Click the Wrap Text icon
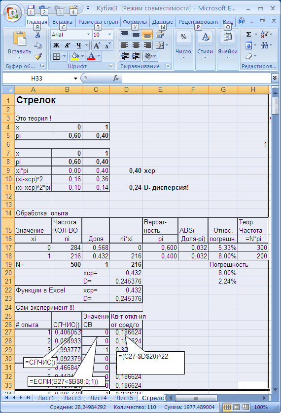The height and width of the screenshot is (413, 281). tap(160, 35)
